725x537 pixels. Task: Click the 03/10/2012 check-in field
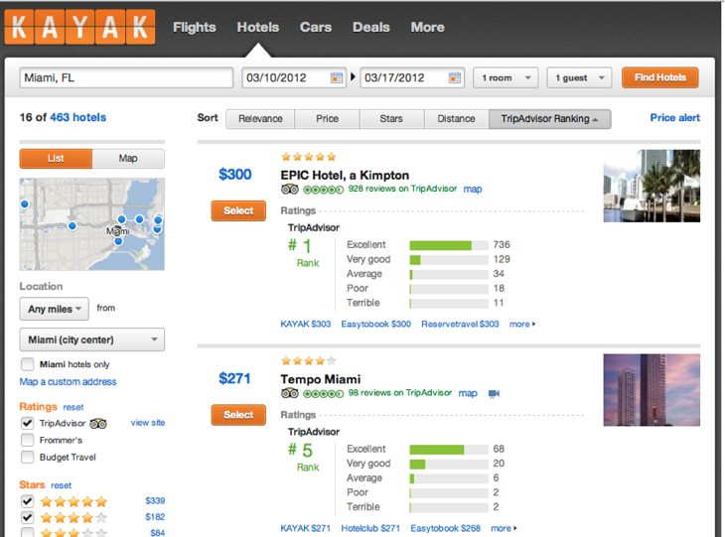294,77
